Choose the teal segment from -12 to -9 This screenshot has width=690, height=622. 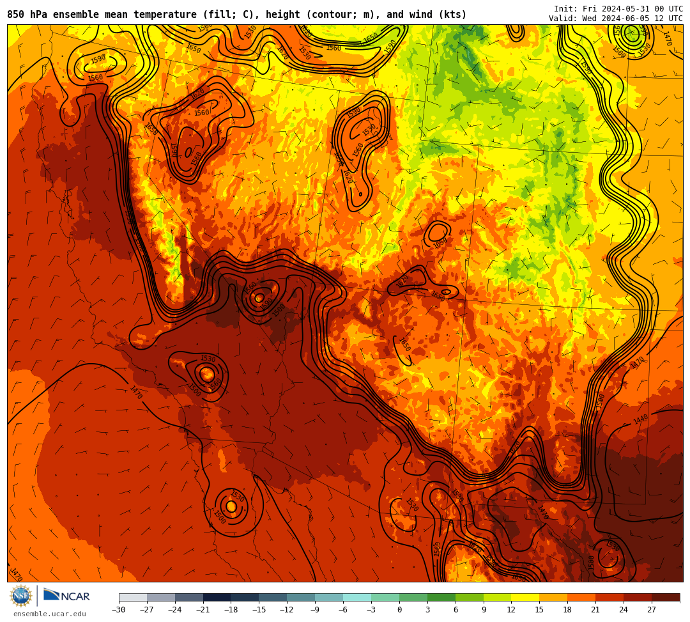(302, 597)
